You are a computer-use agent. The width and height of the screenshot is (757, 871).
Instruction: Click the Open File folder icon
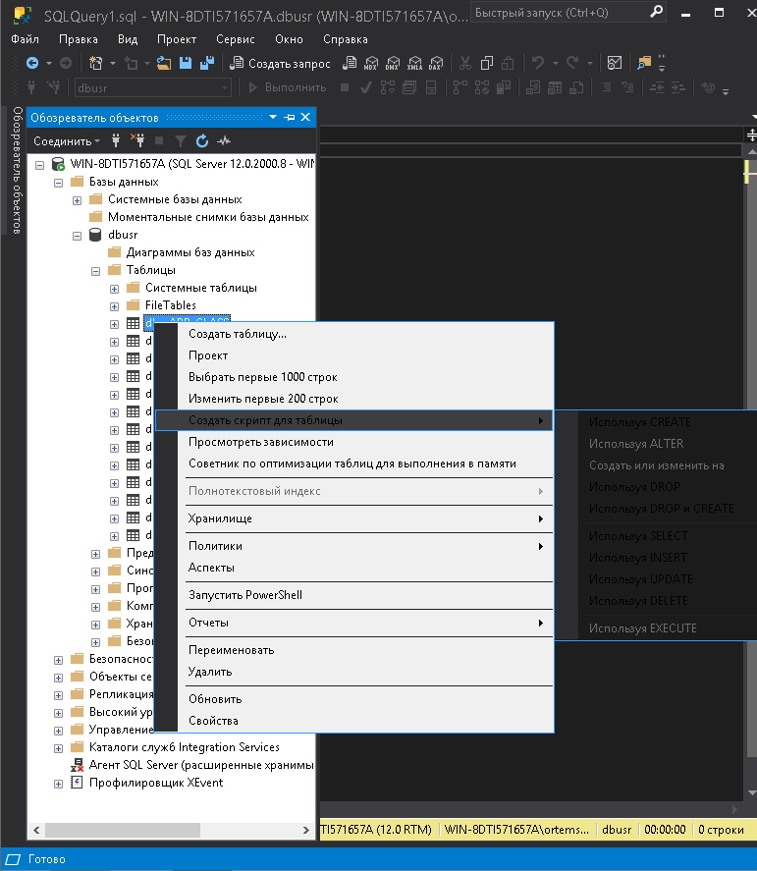pos(163,63)
